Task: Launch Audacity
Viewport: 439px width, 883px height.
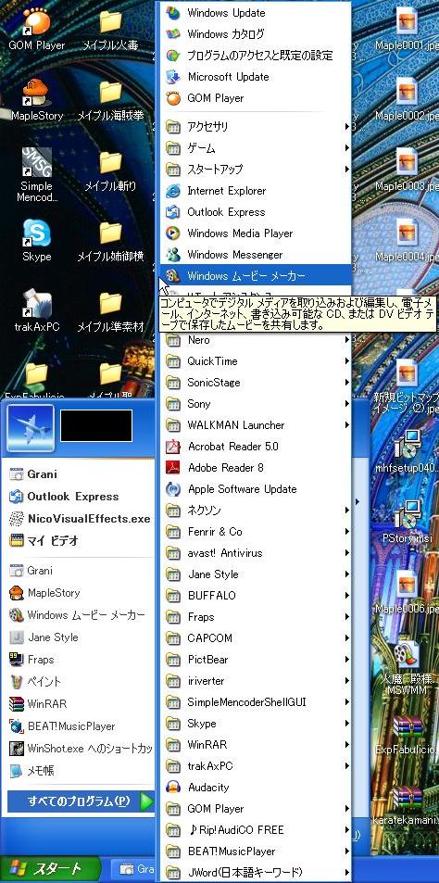Action: tap(256, 788)
